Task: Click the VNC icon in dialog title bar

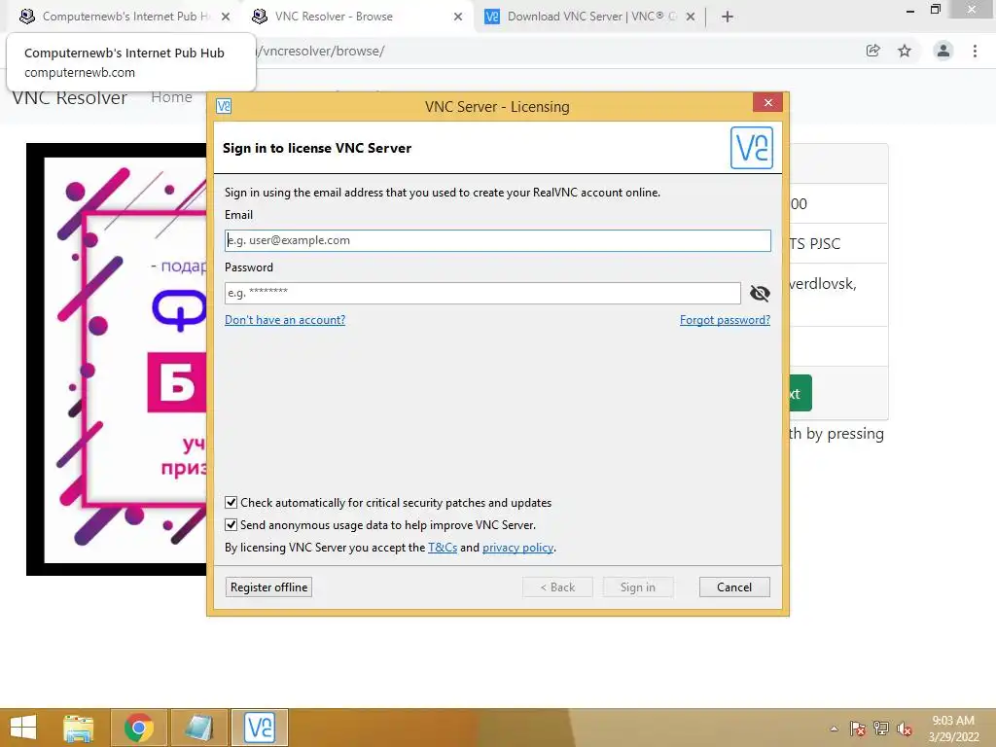Action: [224, 106]
